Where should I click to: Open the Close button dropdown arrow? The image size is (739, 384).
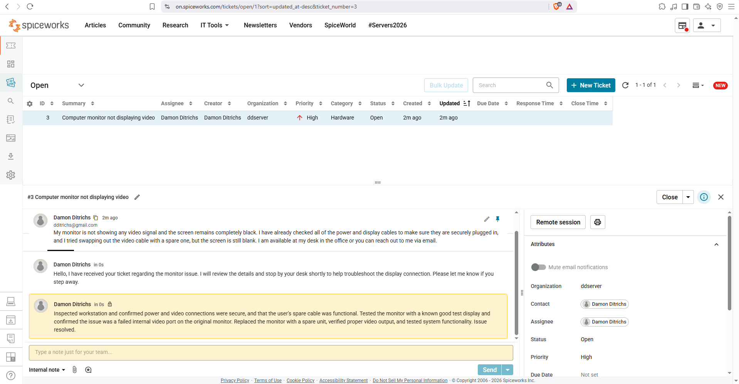click(x=688, y=197)
